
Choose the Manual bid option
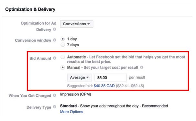(x=63, y=68)
